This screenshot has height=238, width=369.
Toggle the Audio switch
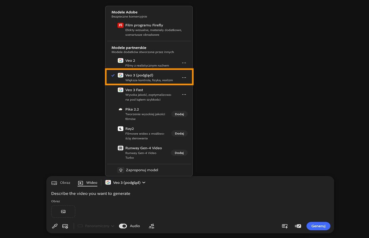(123, 226)
